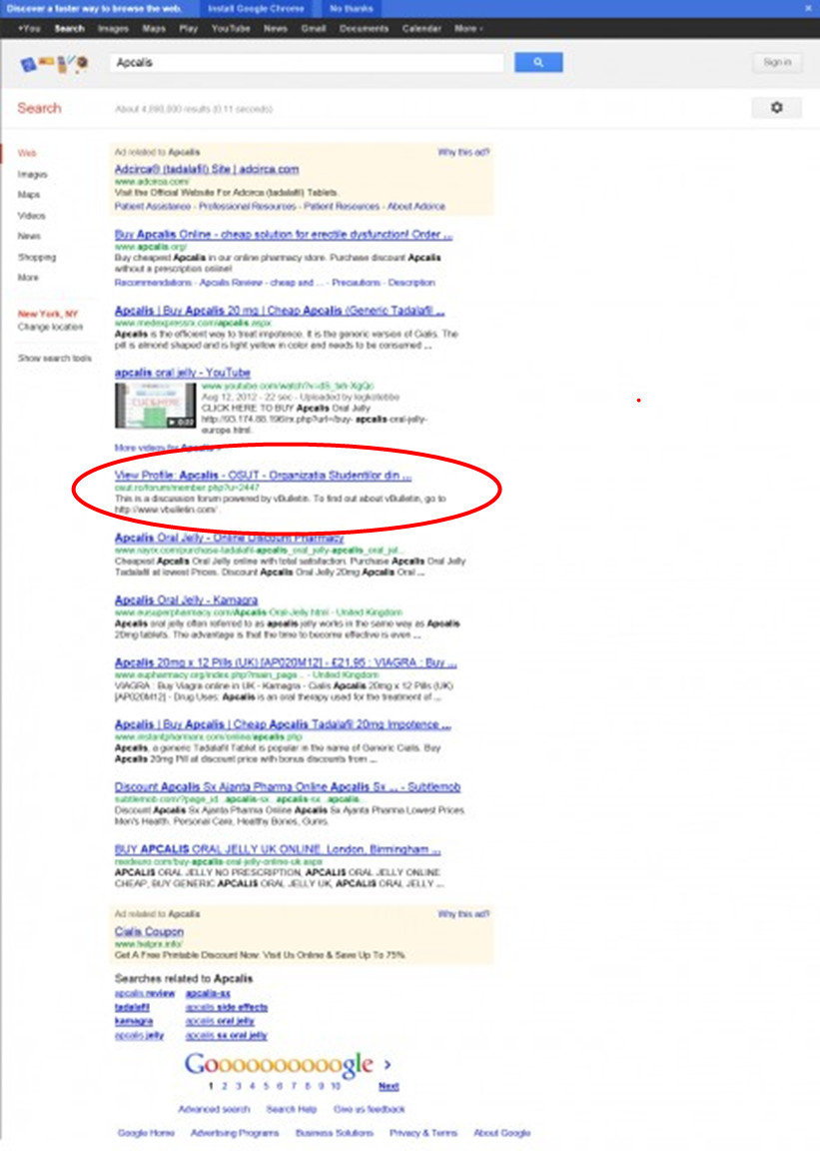Screen dimensions: 820x1151
Task: Expand Show search tools
Action: pyautogui.click(x=54, y=359)
